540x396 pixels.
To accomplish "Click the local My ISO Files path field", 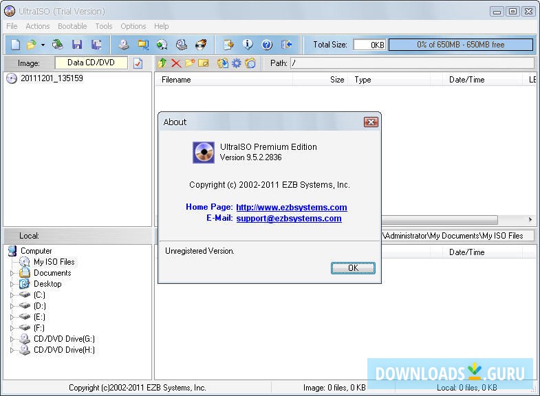I will (457, 236).
